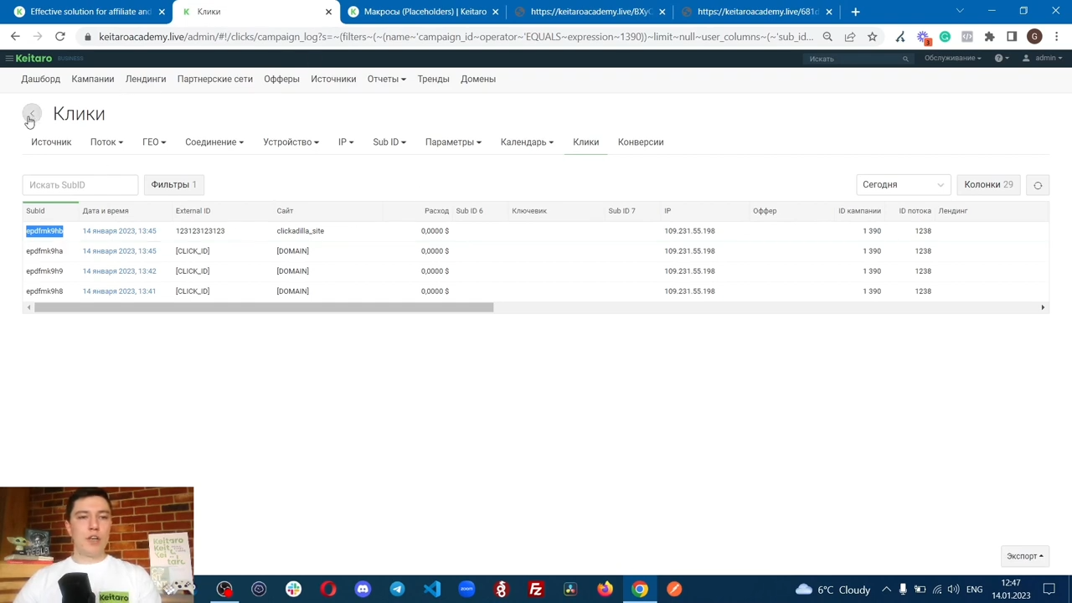The width and height of the screenshot is (1072, 603).
Task: Open the Экспорт dropdown
Action: pyautogui.click(x=1024, y=556)
